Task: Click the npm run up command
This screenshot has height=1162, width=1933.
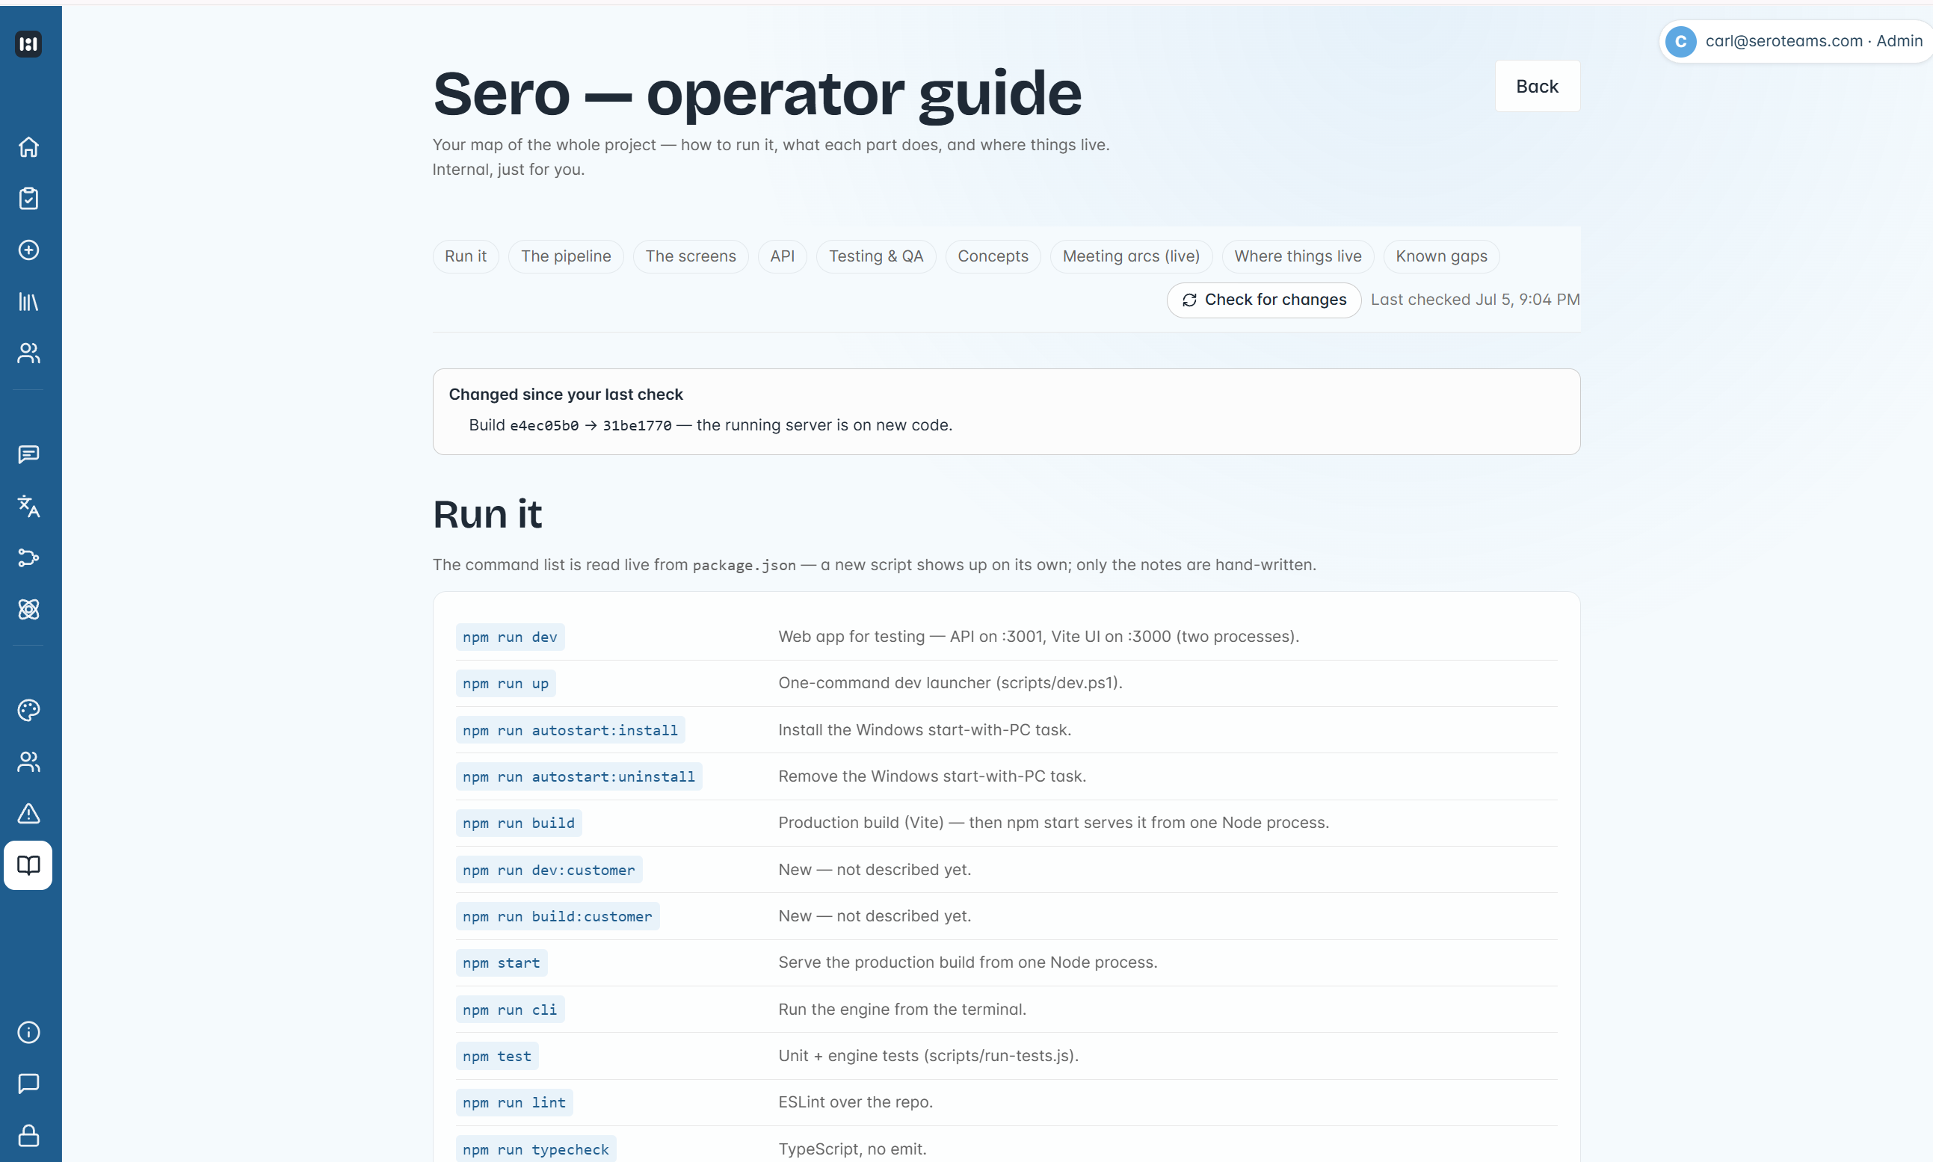Action: [505, 683]
